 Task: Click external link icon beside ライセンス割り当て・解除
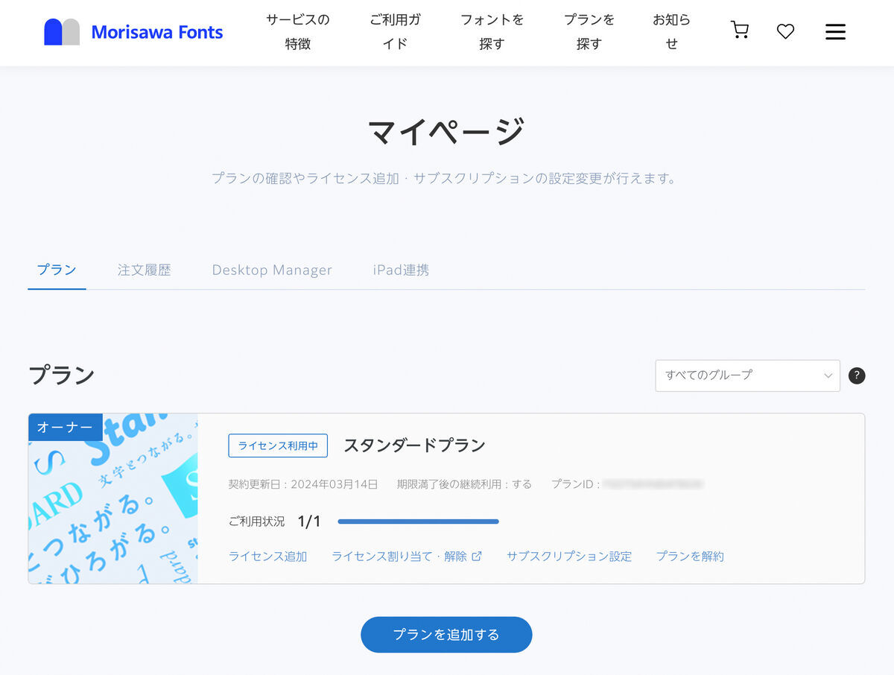477,556
